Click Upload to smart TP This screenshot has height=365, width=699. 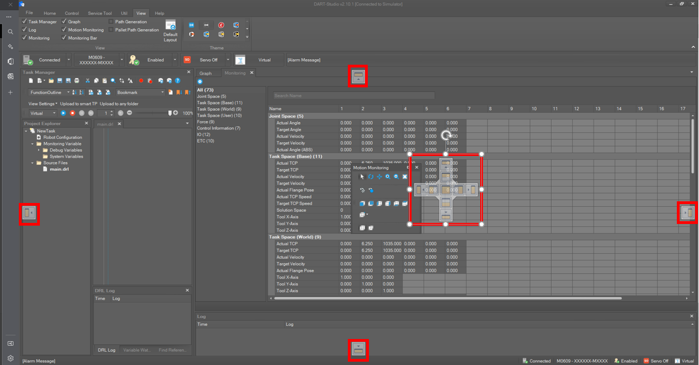coord(79,104)
